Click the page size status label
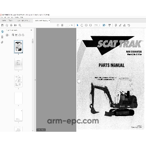 [x=41, y=130]
